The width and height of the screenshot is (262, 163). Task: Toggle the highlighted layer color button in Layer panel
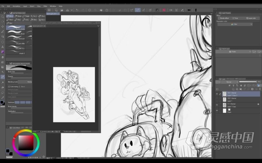258,85
